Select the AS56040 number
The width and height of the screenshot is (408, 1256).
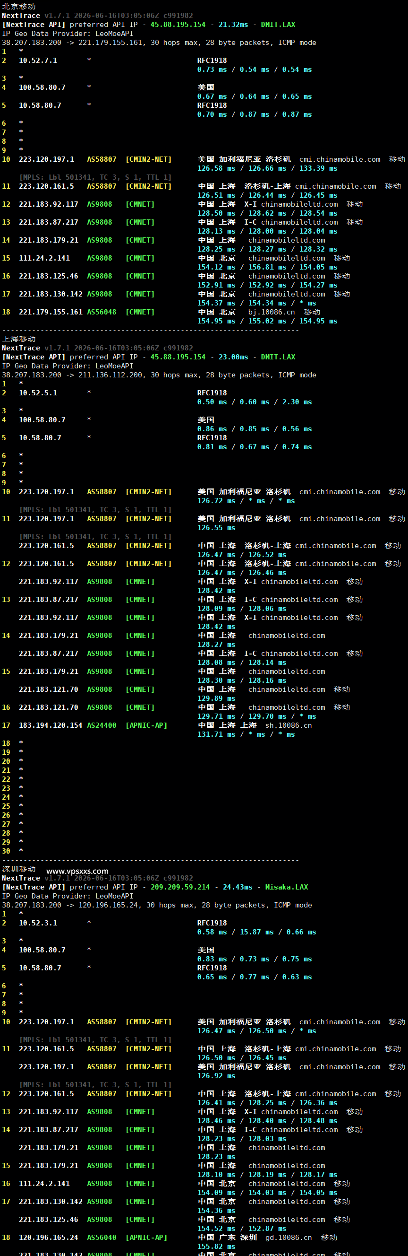[102, 1238]
